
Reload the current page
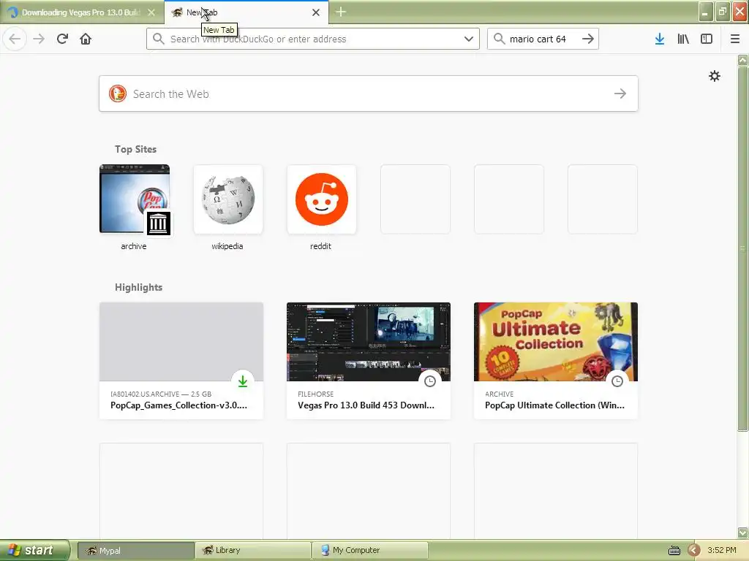[63, 39]
